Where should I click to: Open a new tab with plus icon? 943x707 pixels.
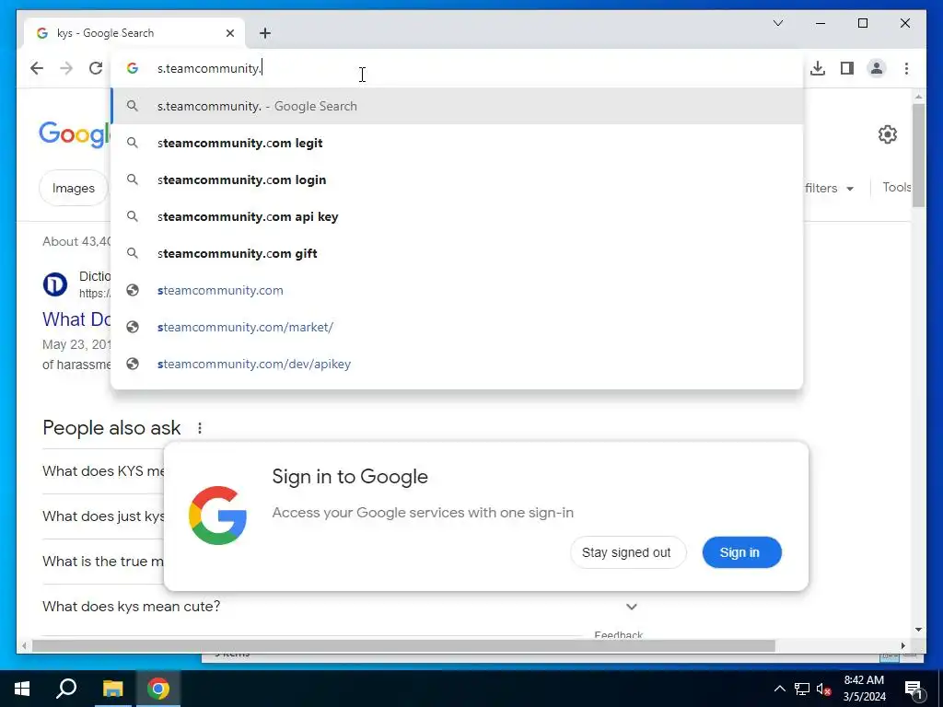[x=265, y=33]
